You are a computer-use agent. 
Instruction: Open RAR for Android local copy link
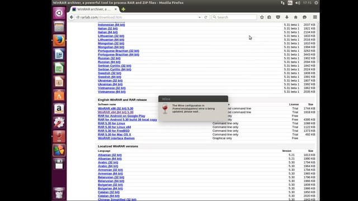point(128,119)
